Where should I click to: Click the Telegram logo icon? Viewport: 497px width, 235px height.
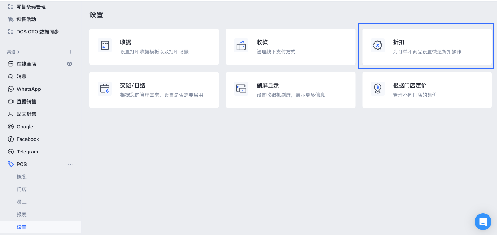tap(10, 152)
